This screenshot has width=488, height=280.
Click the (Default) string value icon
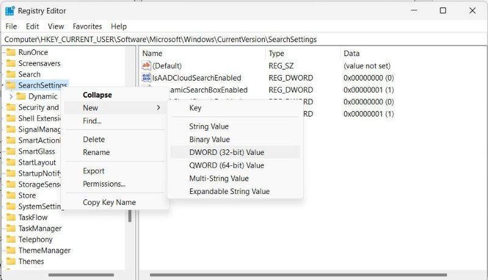tap(146, 66)
